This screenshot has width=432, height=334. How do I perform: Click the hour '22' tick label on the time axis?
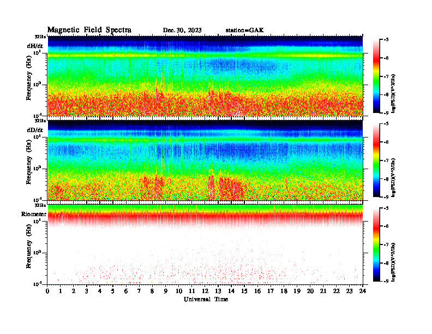pyautogui.click(x=337, y=291)
